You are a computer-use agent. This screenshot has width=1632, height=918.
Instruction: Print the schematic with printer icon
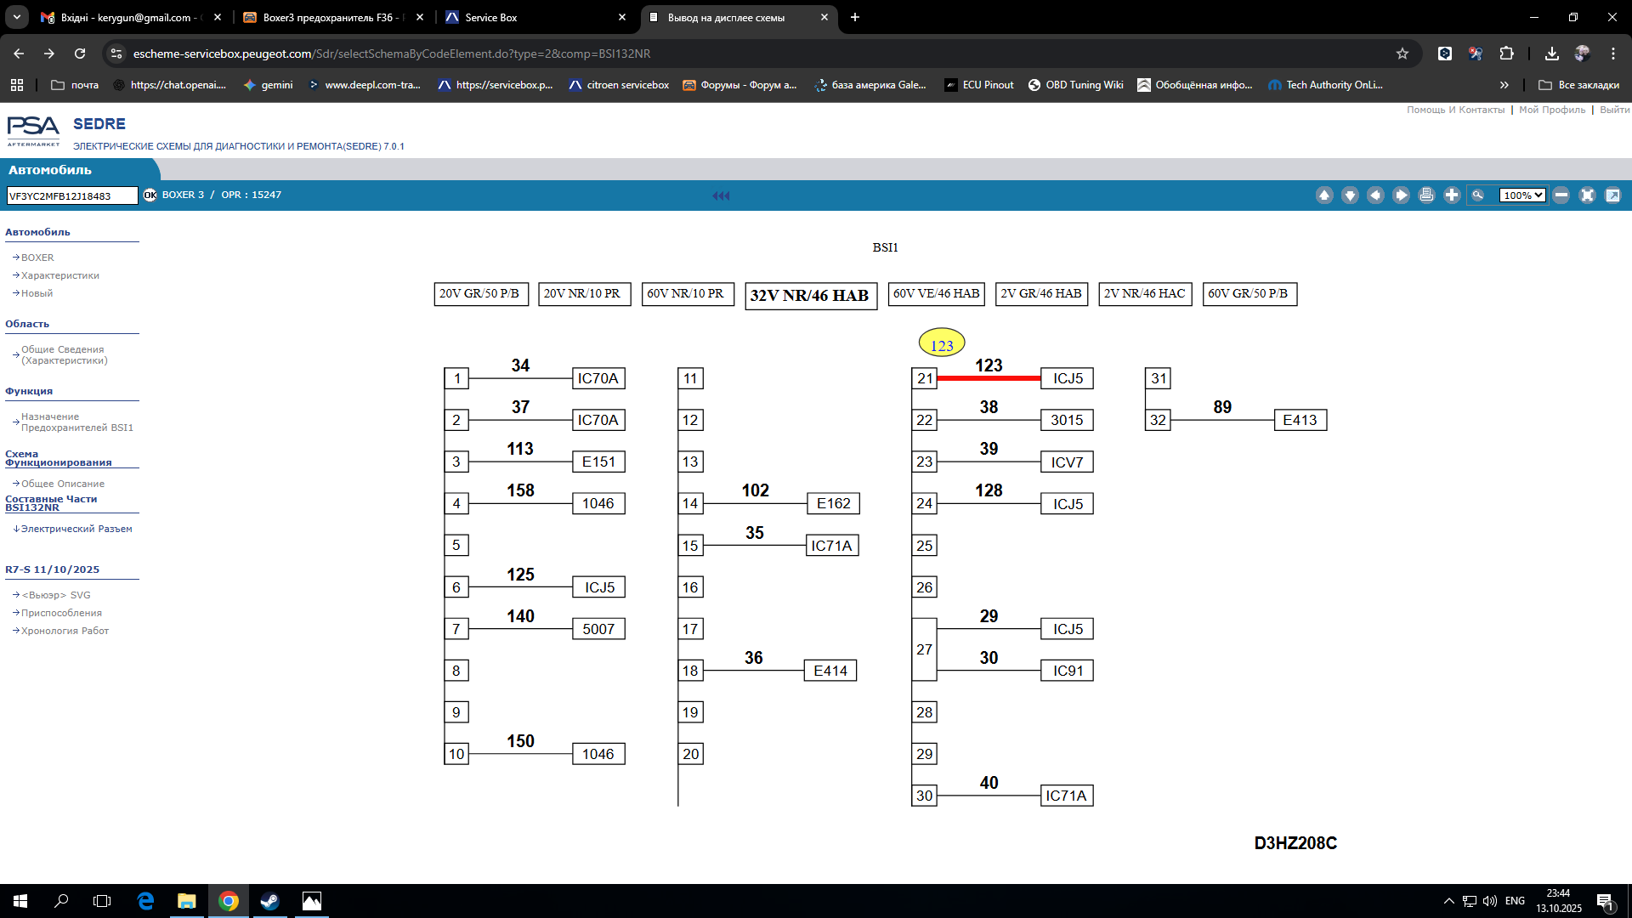click(1426, 195)
